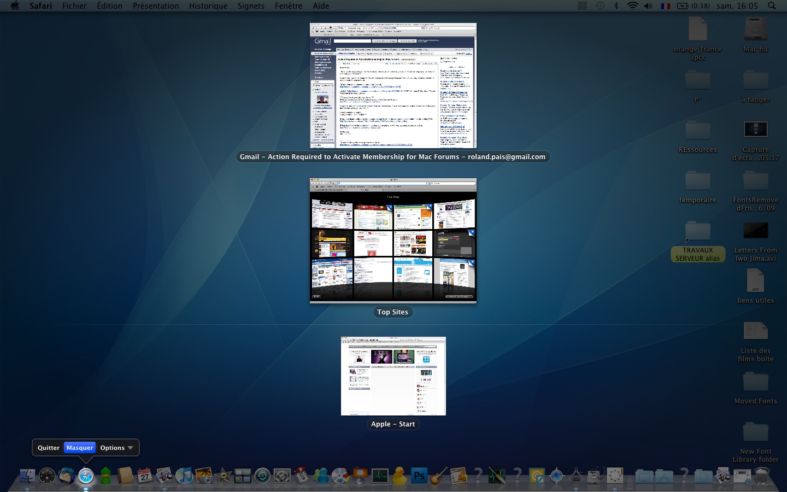This screenshot has height=492, width=787.
Task: Open the Apple menu
Action: pyautogui.click(x=15, y=5)
